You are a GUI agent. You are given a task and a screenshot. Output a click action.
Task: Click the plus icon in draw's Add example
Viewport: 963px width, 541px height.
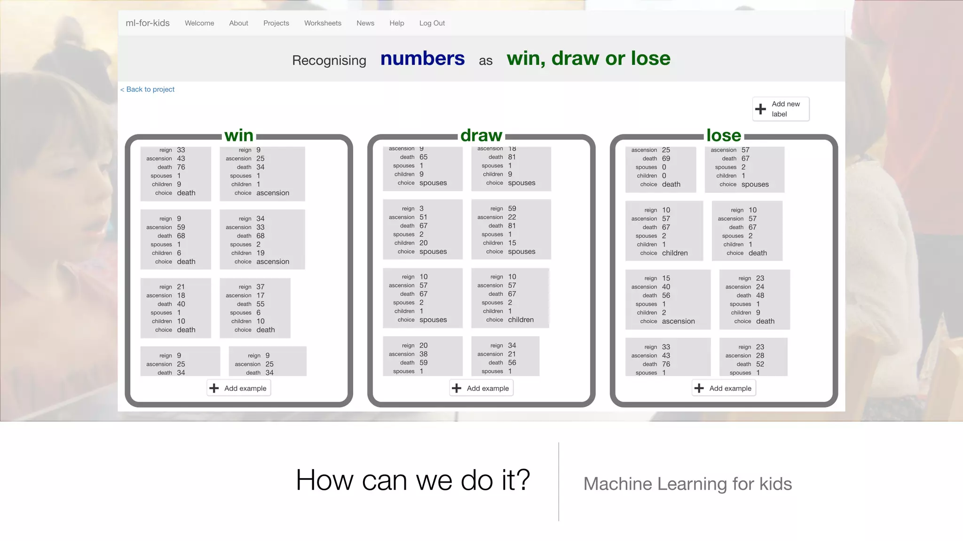coord(457,388)
